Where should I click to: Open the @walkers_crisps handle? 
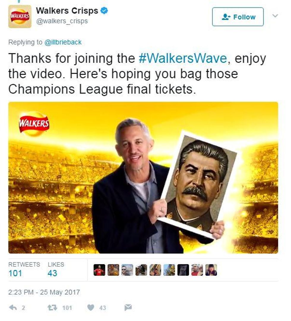(x=62, y=21)
